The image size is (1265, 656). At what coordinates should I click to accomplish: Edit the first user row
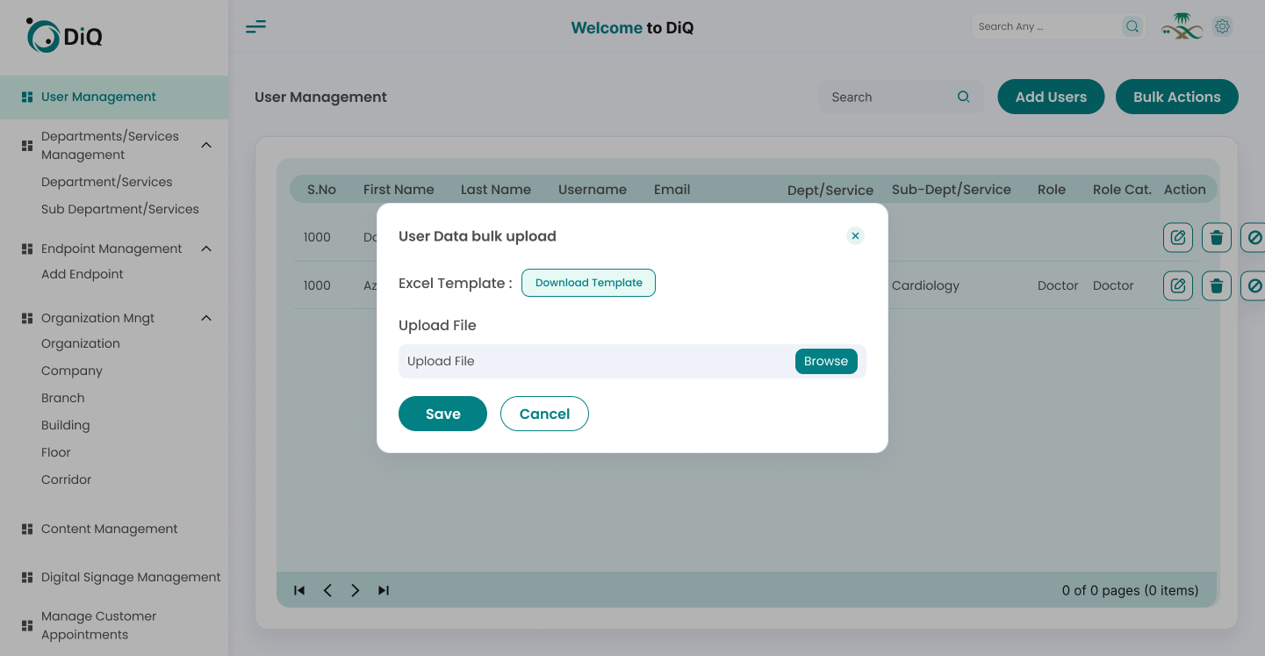[1178, 237]
